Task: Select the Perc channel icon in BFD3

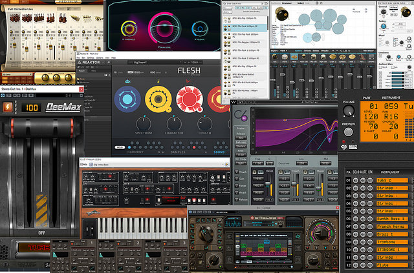Action: coord(362,56)
